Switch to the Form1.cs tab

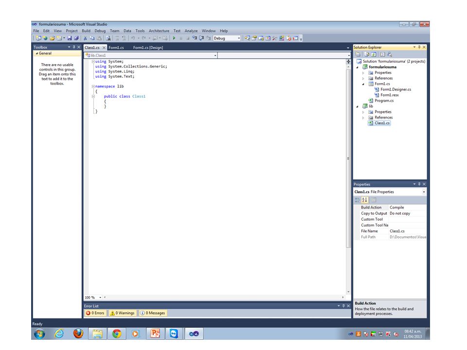point(116,48)
